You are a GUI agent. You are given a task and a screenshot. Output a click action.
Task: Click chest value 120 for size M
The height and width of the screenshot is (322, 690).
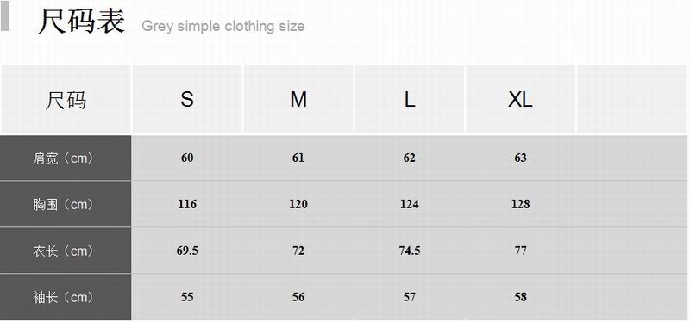(298, 204)
